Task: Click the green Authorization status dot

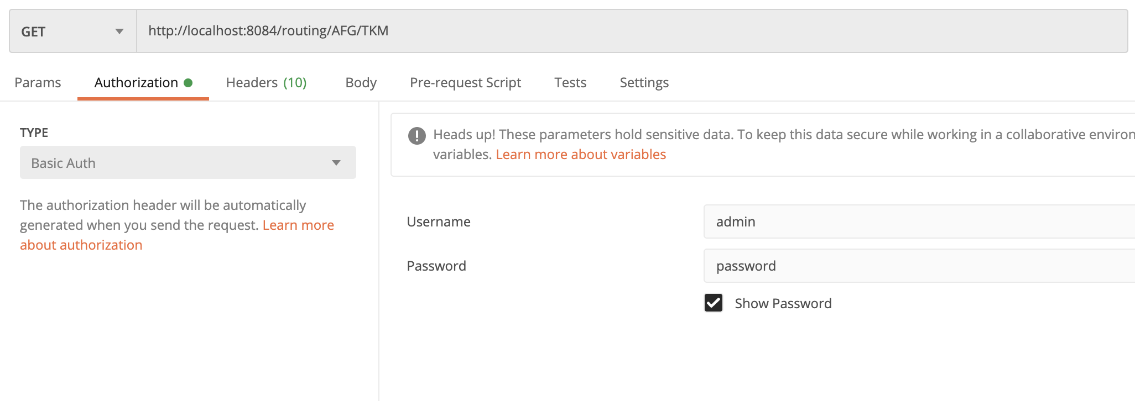Action: pos(188,83)
